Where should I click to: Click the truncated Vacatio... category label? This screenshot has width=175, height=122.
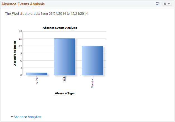[x=93, y=82]
